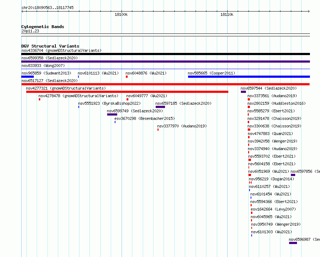Click nsv6048876 (Wu2021) label
320x257 pixels.
(x=146, y=73)
